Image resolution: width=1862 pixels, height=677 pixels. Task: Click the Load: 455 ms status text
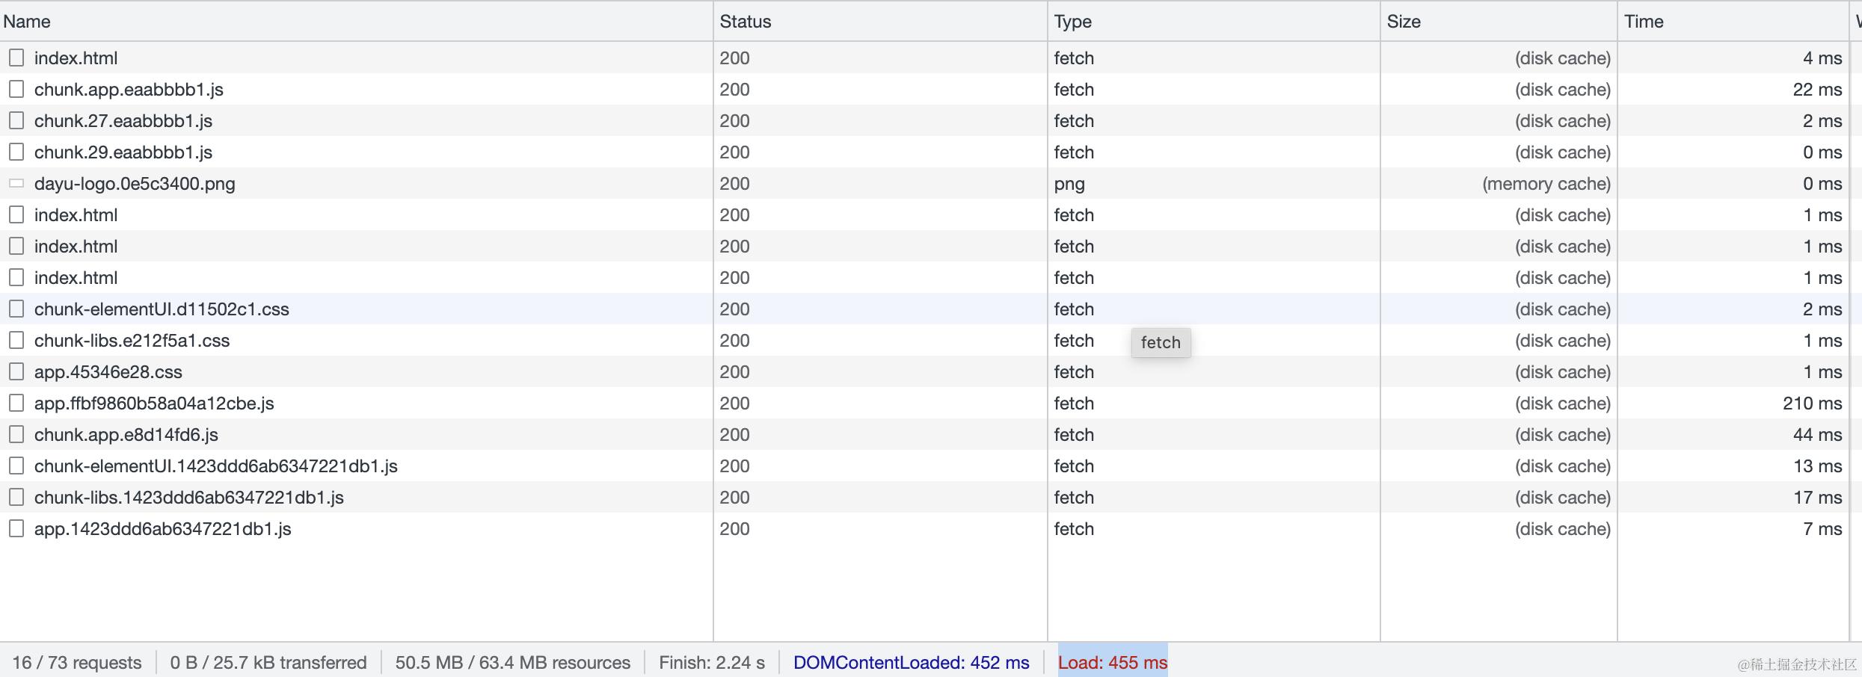[x=1113, y=663]
